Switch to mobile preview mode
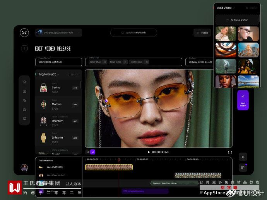 click(88, 152)
